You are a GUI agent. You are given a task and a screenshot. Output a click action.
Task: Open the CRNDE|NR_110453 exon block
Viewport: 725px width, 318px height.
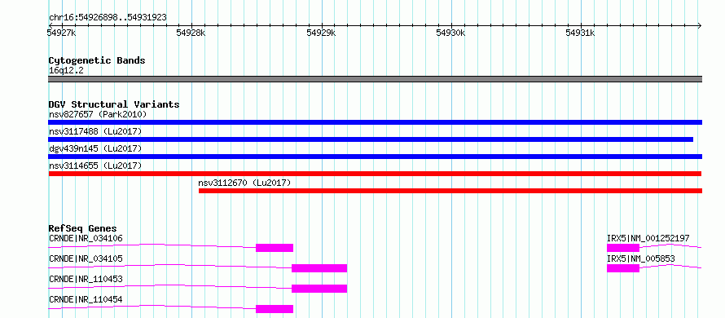point(319,289)
